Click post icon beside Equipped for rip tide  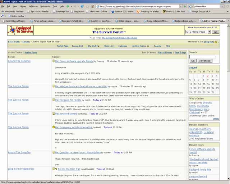pyautogui.click(x=54, y=100)
